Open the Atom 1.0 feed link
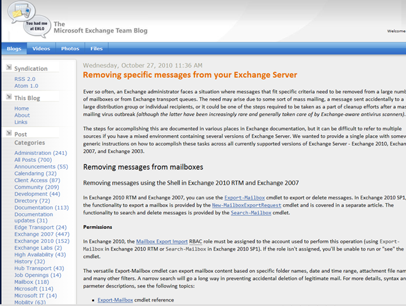Screen dimensions: 406x306 (26, 85)
